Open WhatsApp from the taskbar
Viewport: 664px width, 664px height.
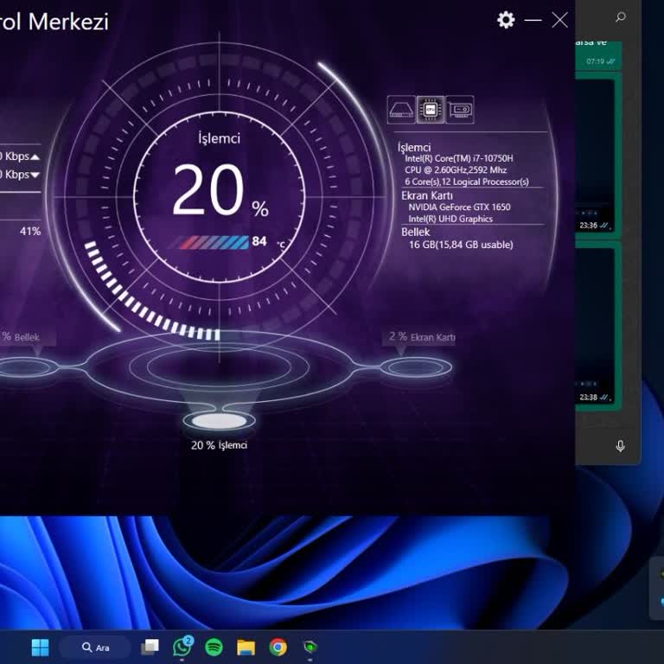[182, 647]
